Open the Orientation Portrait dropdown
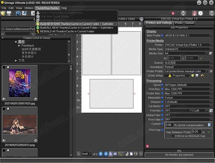 tap(211, 67)
